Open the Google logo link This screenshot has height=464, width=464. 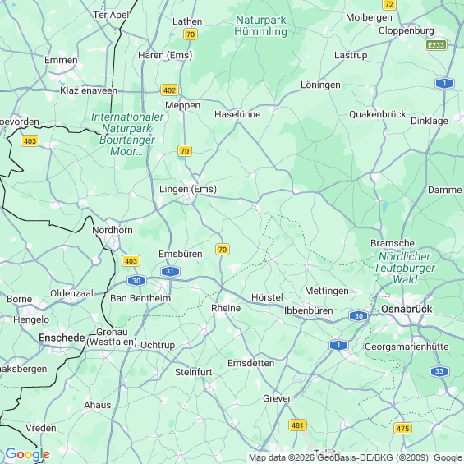[28, 454]
